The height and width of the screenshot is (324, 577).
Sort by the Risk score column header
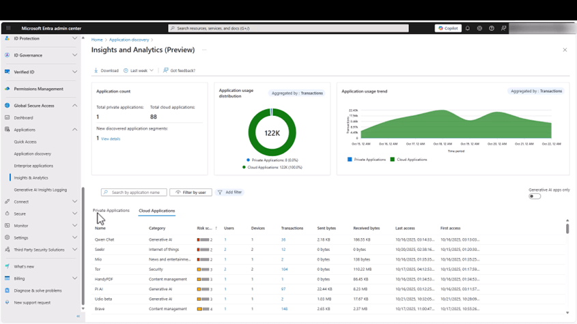coord(205,229)
